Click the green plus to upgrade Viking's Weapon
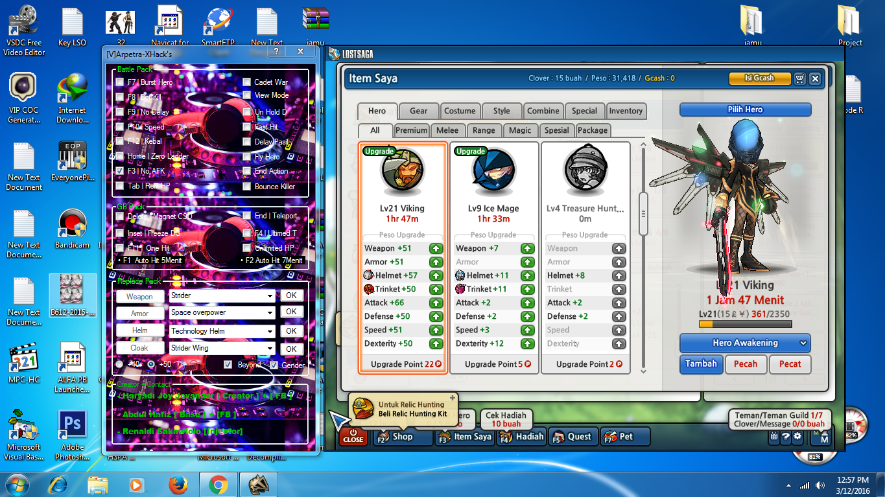The height and width of the screenshot is (497, 885). [436, 248]
